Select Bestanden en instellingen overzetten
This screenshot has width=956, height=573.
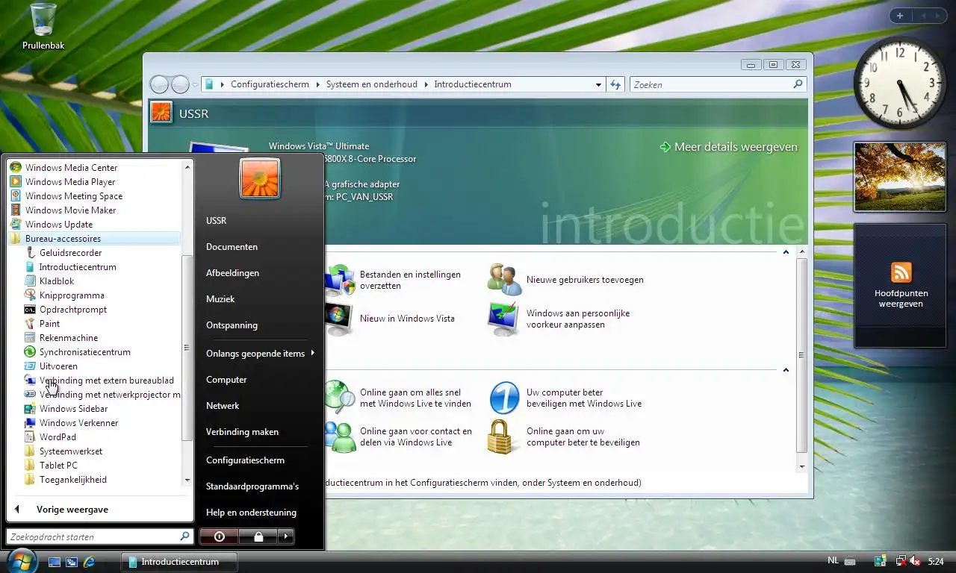click(393, 280)
